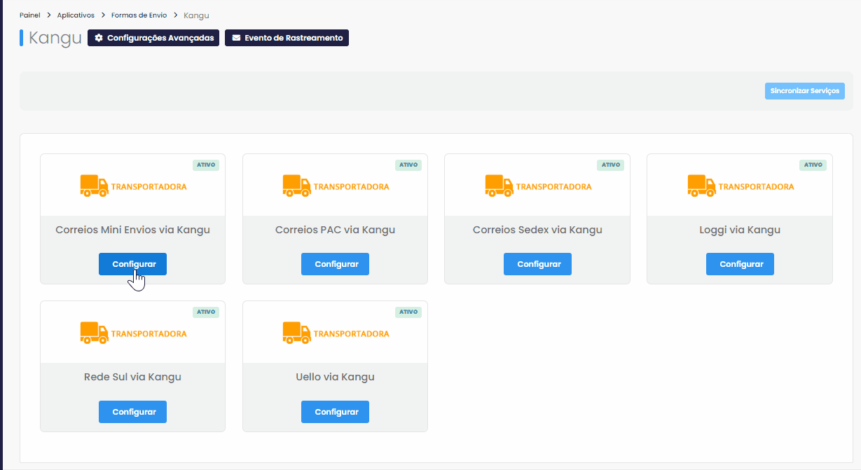861x470 pixels.
Task: Configure Loggi via Kangu
Action: coord(740,264)
